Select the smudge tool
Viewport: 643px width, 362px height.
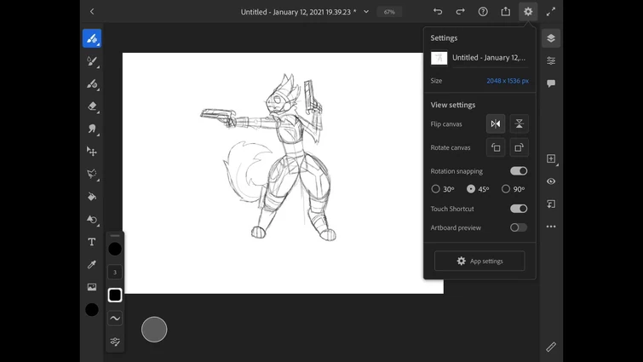coord(92,129)
